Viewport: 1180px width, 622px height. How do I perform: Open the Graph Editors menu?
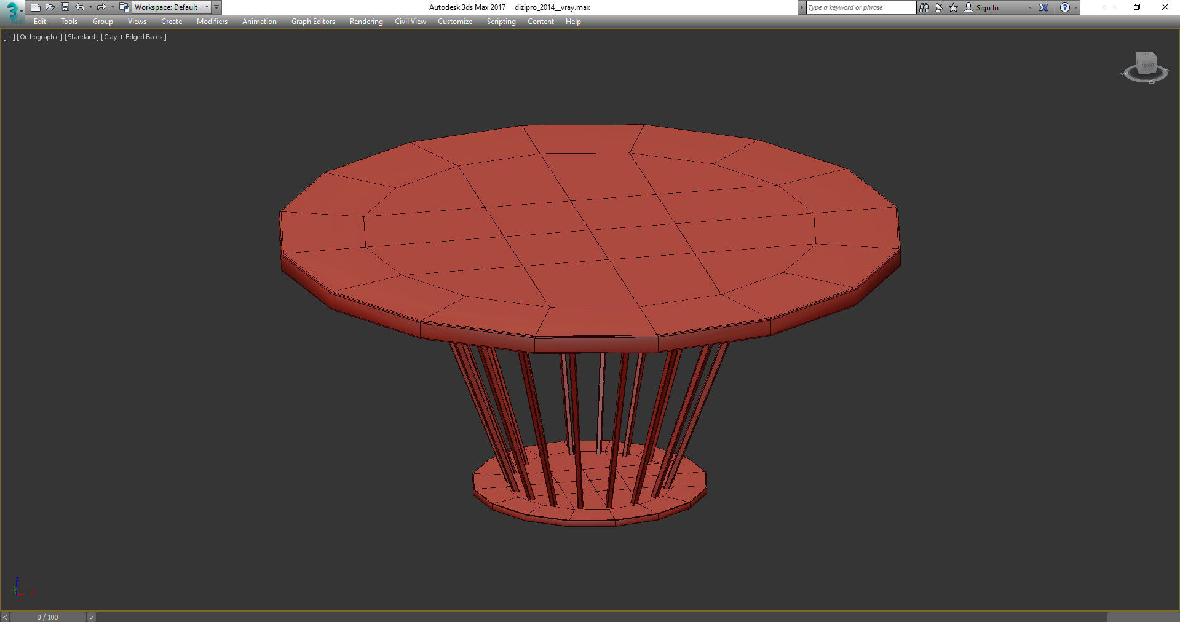313,22
